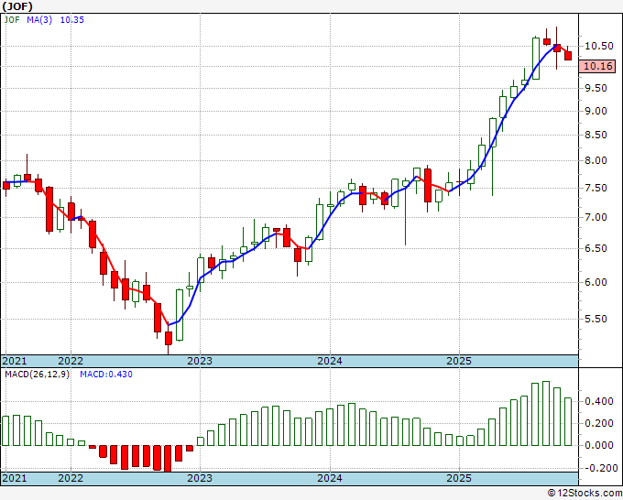Viewport: 623px width, 500px height.
Task: Click the 9.50 price axis label
Action: coord(596,88)
